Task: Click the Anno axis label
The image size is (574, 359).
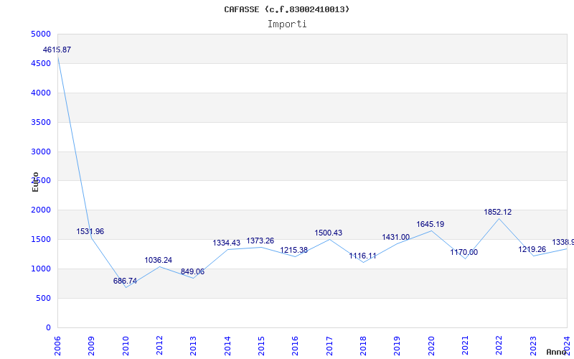Action: 557,352
